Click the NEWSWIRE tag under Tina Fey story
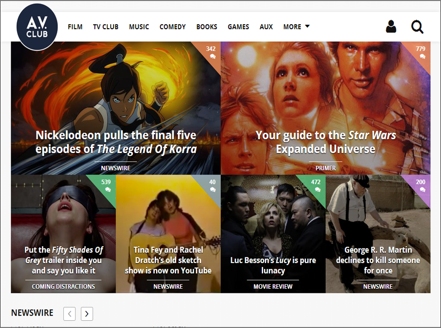The width and height of the screenshot is (441, 328). (168, 287)
